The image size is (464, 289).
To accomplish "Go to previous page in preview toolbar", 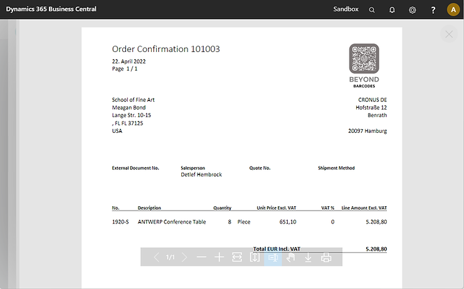I will pos(156,258).
